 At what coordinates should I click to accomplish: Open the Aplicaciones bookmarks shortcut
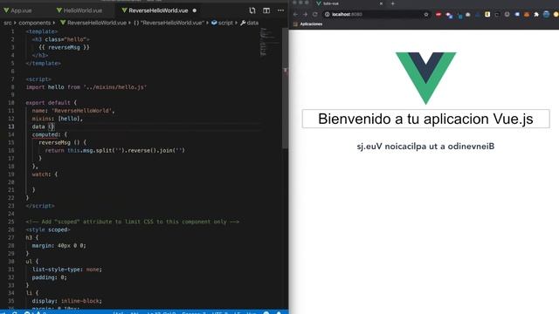[x=308, y=24]
